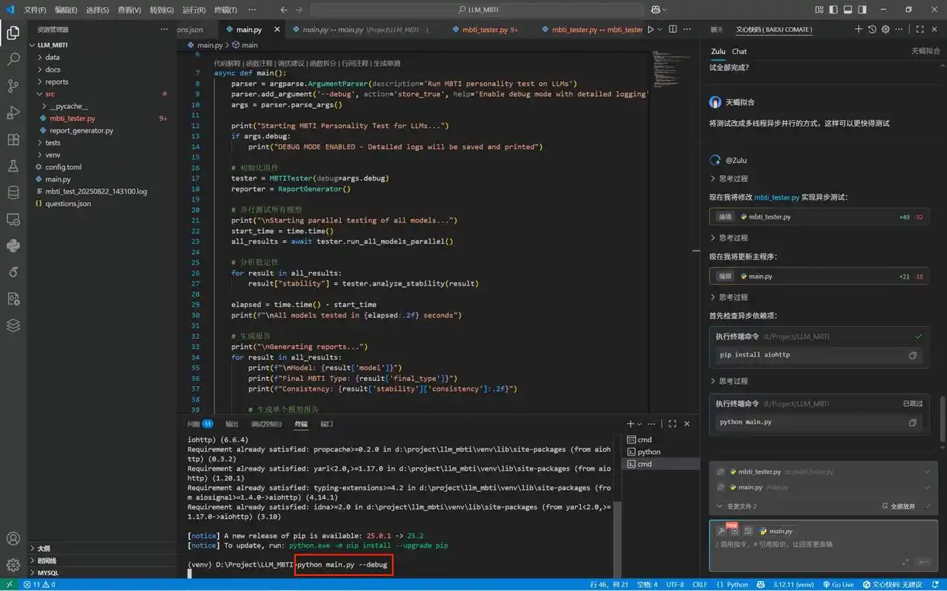Open the Extensions view in activity bar
This screenshot has width=947, height=591.
pyautogui.click(x=13, y=139)
